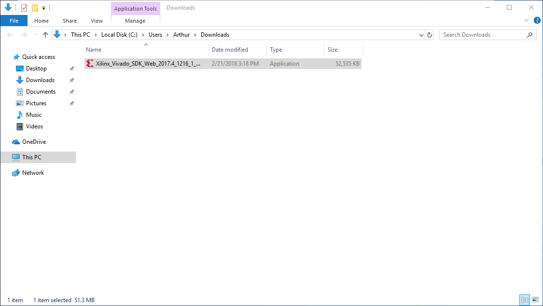Open Pictures in the navigation pane
Image resolution: width=543 pixels, height=306 pixels.
pos(36,103)
